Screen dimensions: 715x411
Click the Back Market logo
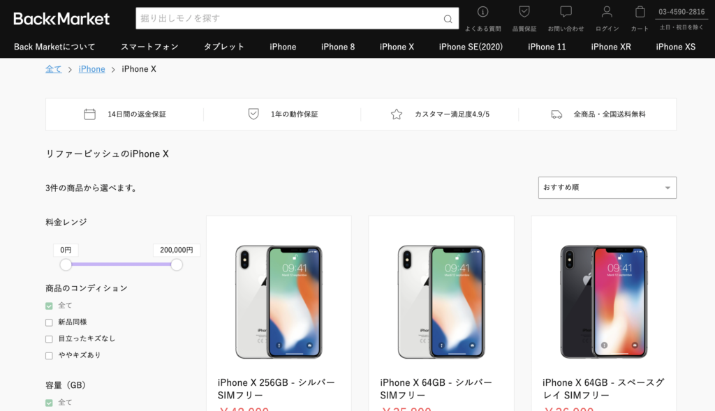coord(61,19)
